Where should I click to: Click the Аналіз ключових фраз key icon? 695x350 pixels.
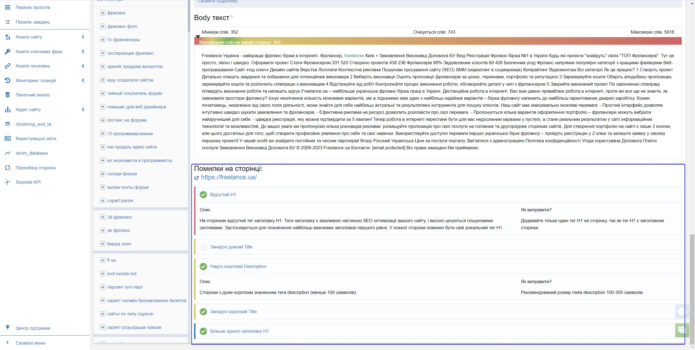click(x=8, y=51)
